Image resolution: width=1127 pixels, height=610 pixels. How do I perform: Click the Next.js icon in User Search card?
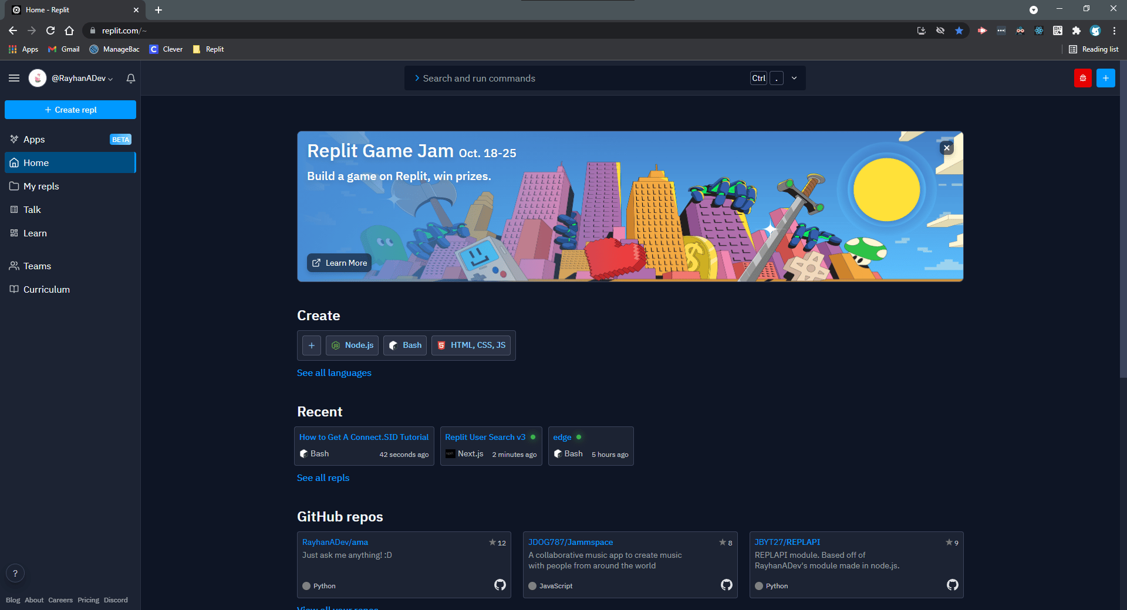[x=450, y=453]
